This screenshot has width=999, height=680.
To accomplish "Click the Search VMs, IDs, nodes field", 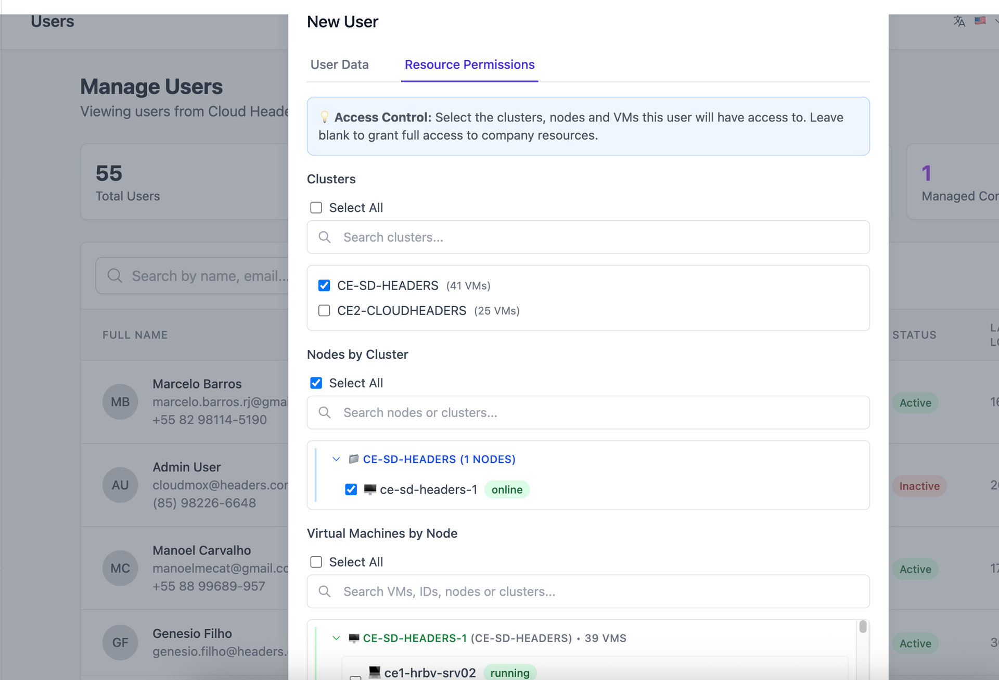I will pos(588,591).
